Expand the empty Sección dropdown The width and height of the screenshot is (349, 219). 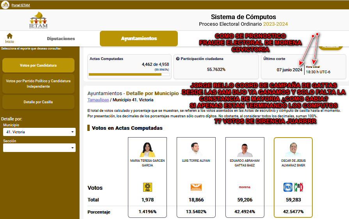[39, 148]
